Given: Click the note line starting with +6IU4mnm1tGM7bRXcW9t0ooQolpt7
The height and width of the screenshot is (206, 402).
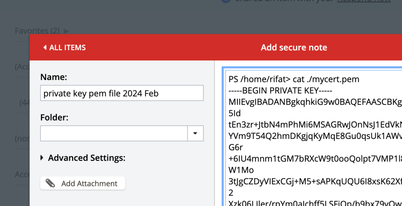Looking at the screenshot, I should (x=315, y=159).
